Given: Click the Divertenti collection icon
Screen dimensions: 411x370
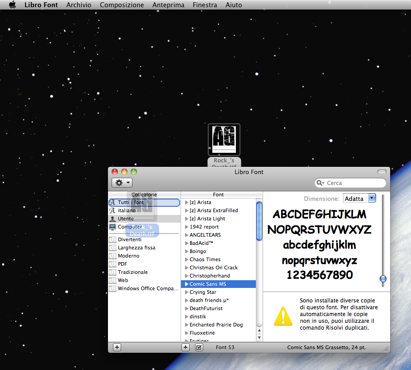Looking at the screenshot, I should click(x=113, y=239).
